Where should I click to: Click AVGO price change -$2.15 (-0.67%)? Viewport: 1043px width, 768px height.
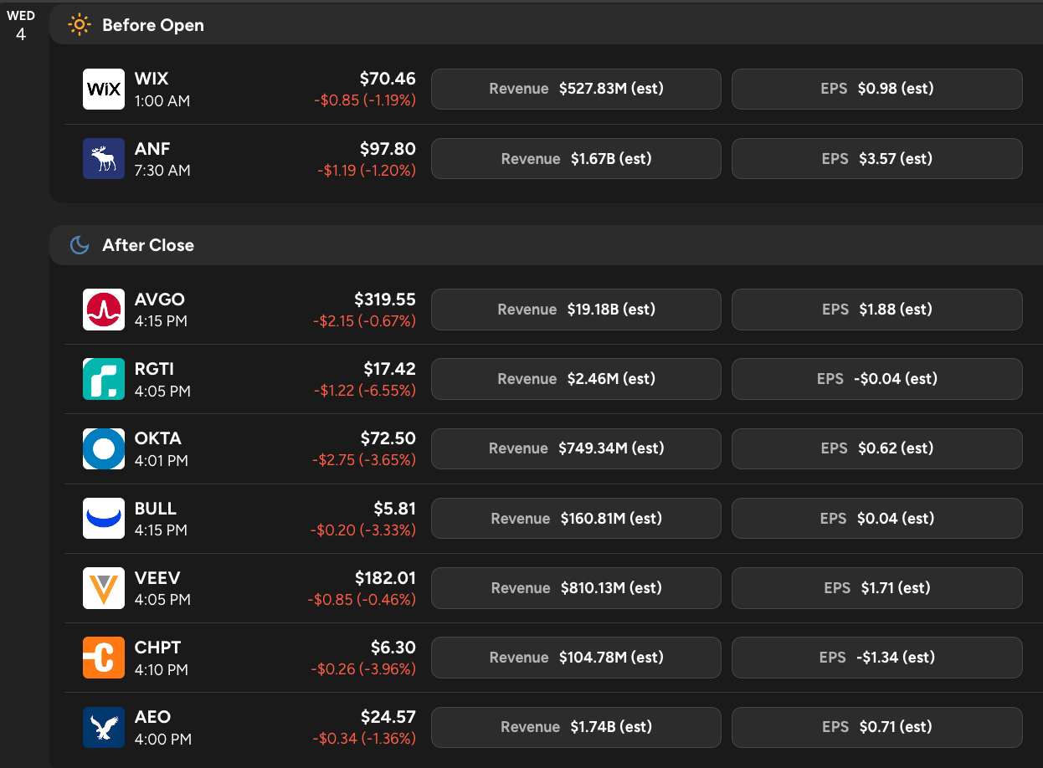pyautogui.click(x=364, y=321)
